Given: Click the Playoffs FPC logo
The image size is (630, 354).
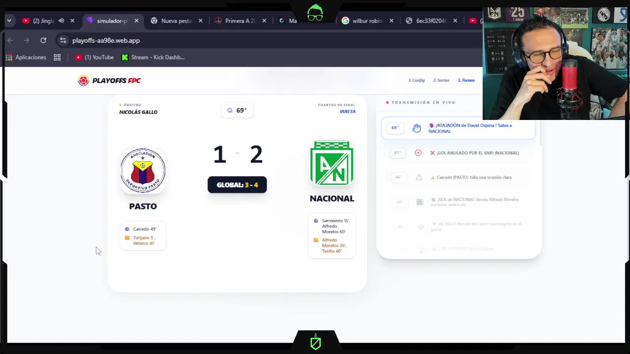Looking at the screenshot, I should [x=109, y=81].
